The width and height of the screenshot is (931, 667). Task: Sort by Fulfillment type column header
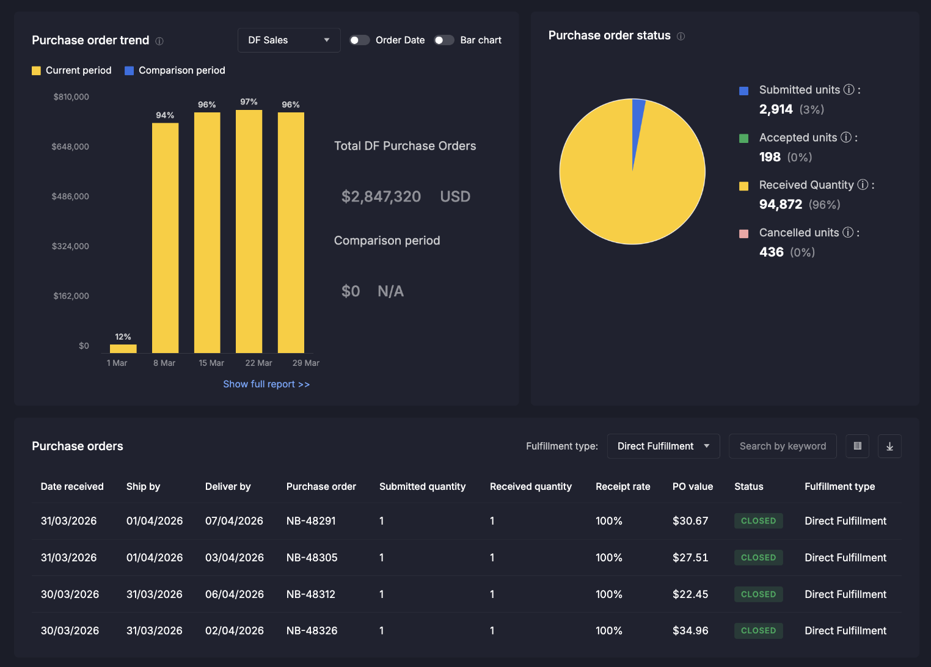(840, 487)
